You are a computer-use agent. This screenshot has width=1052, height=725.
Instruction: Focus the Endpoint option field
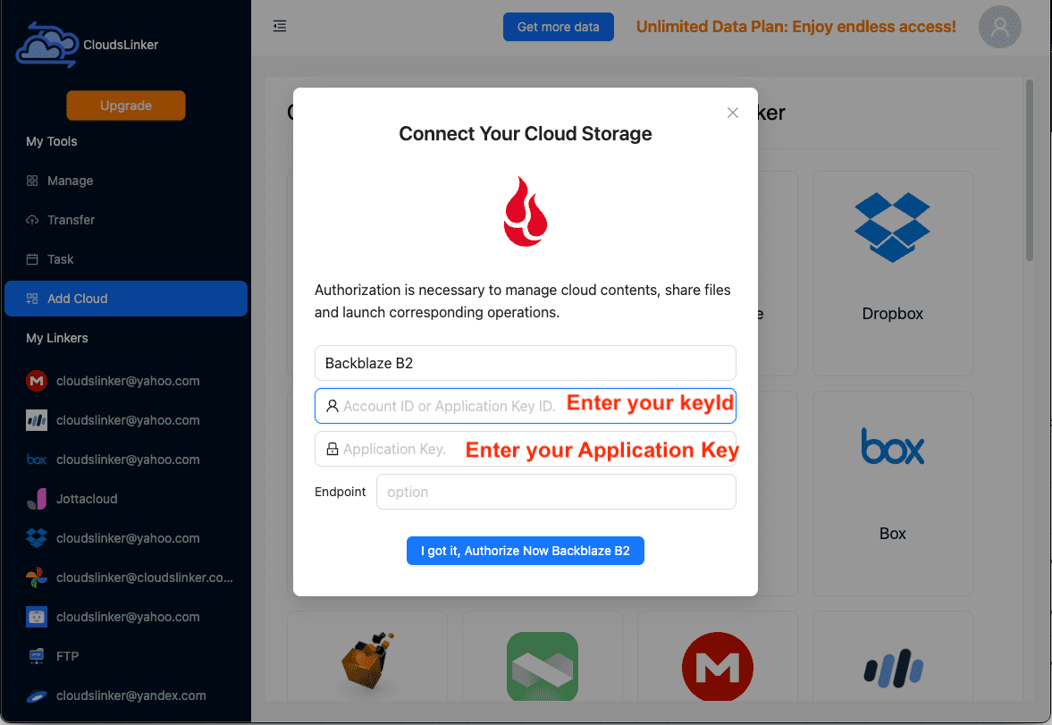coord(556,492)
